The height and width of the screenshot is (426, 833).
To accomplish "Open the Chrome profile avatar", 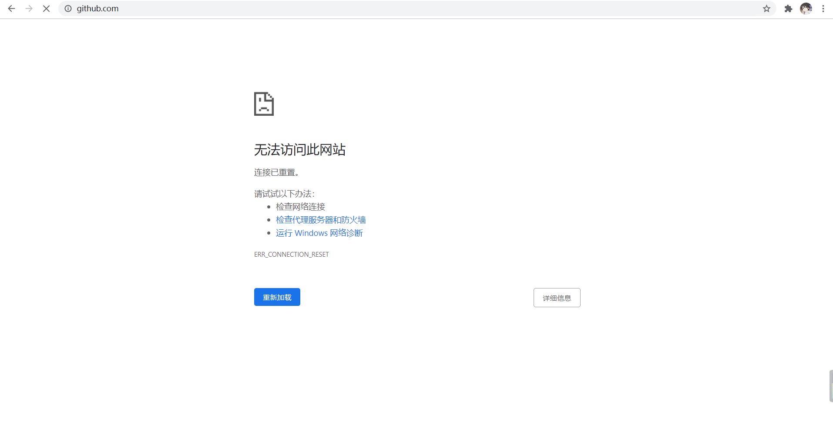I will point(806,9).
